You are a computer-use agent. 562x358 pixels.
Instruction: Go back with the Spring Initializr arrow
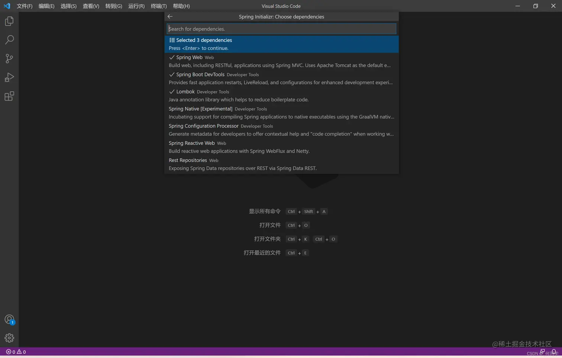click(x=170, y=16)
